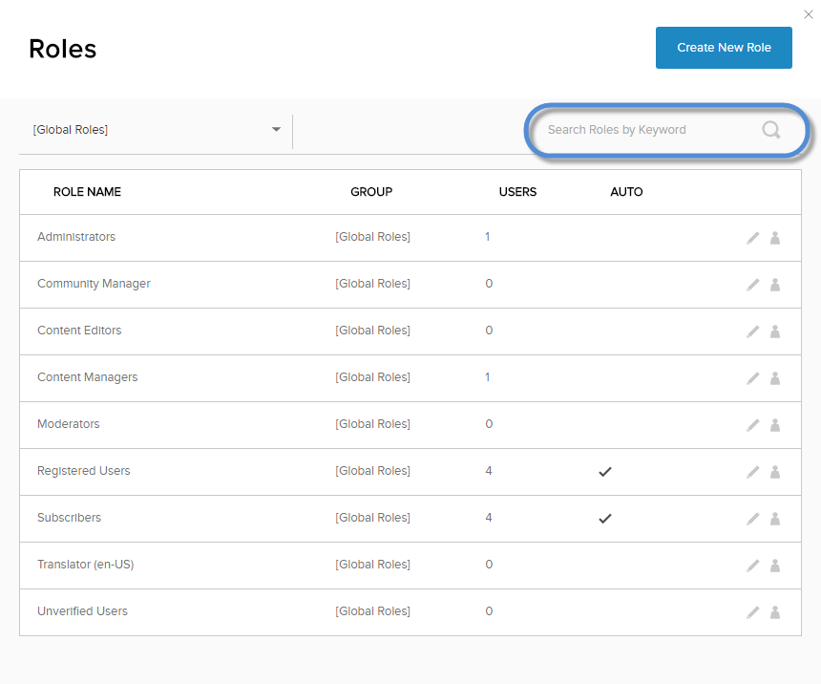821x684 pixels.
Task: Click the Subscribers auto checkmark
Action: point(604,519)
